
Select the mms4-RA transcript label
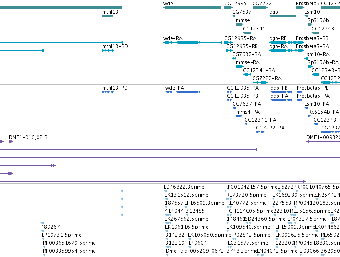[248, 62]
